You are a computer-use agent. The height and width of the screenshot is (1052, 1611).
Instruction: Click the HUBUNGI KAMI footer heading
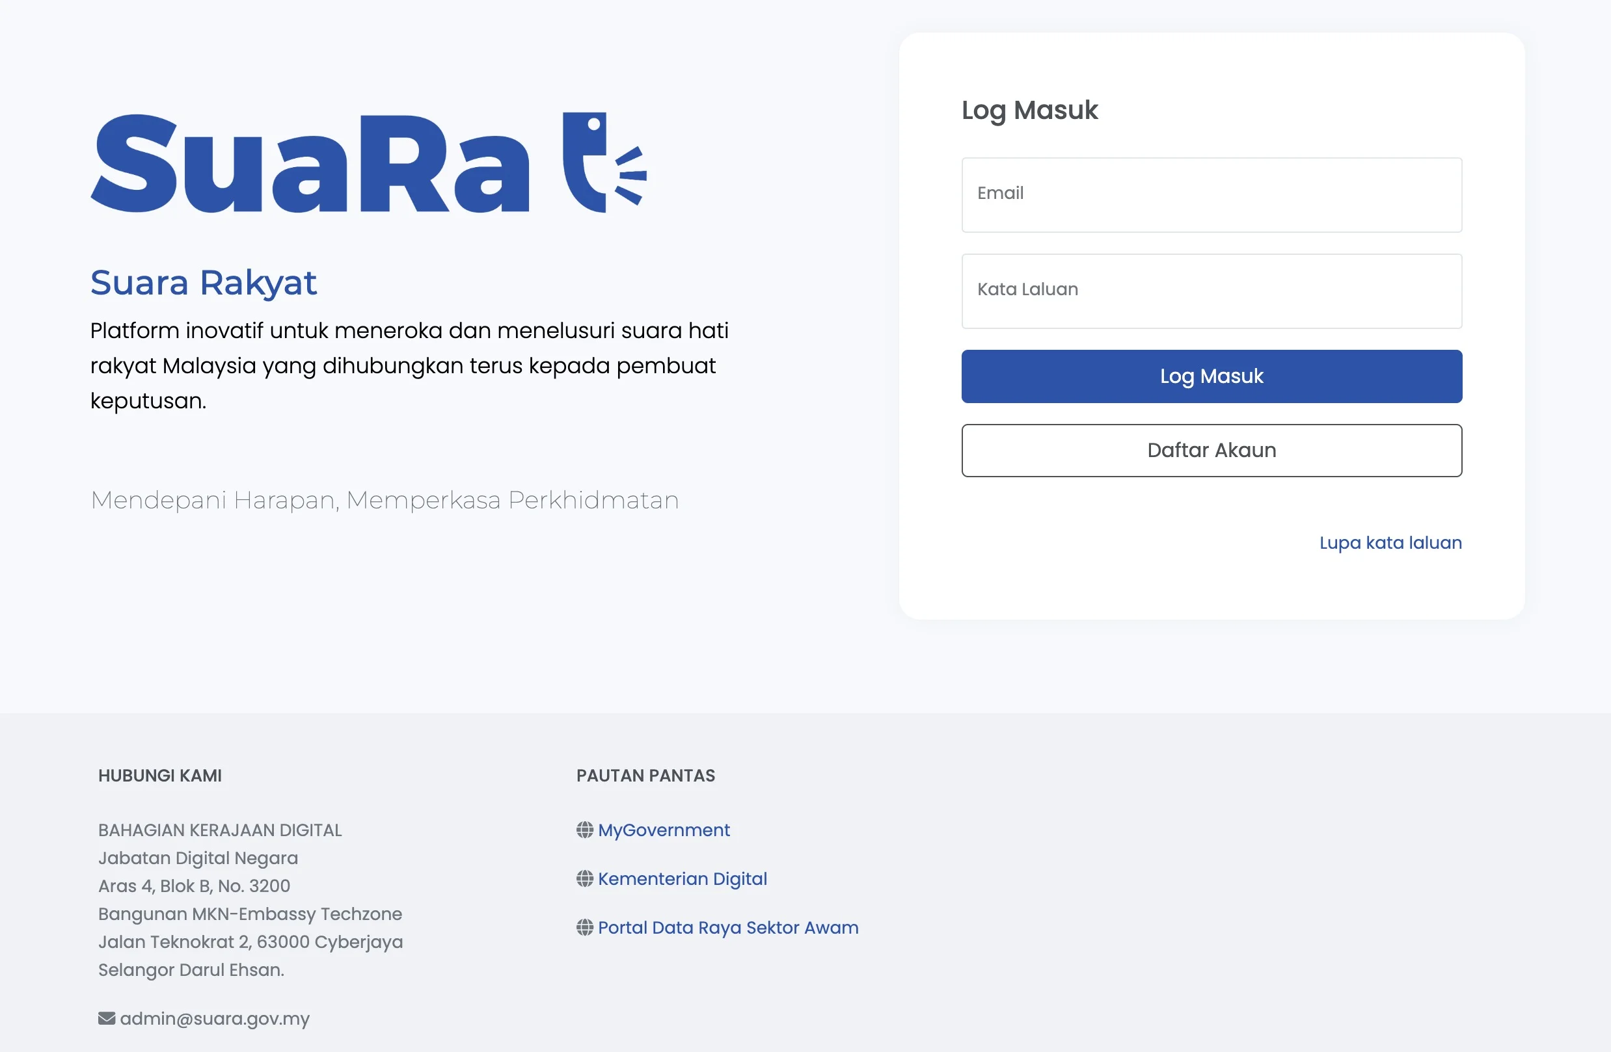[x=160, y=775]
